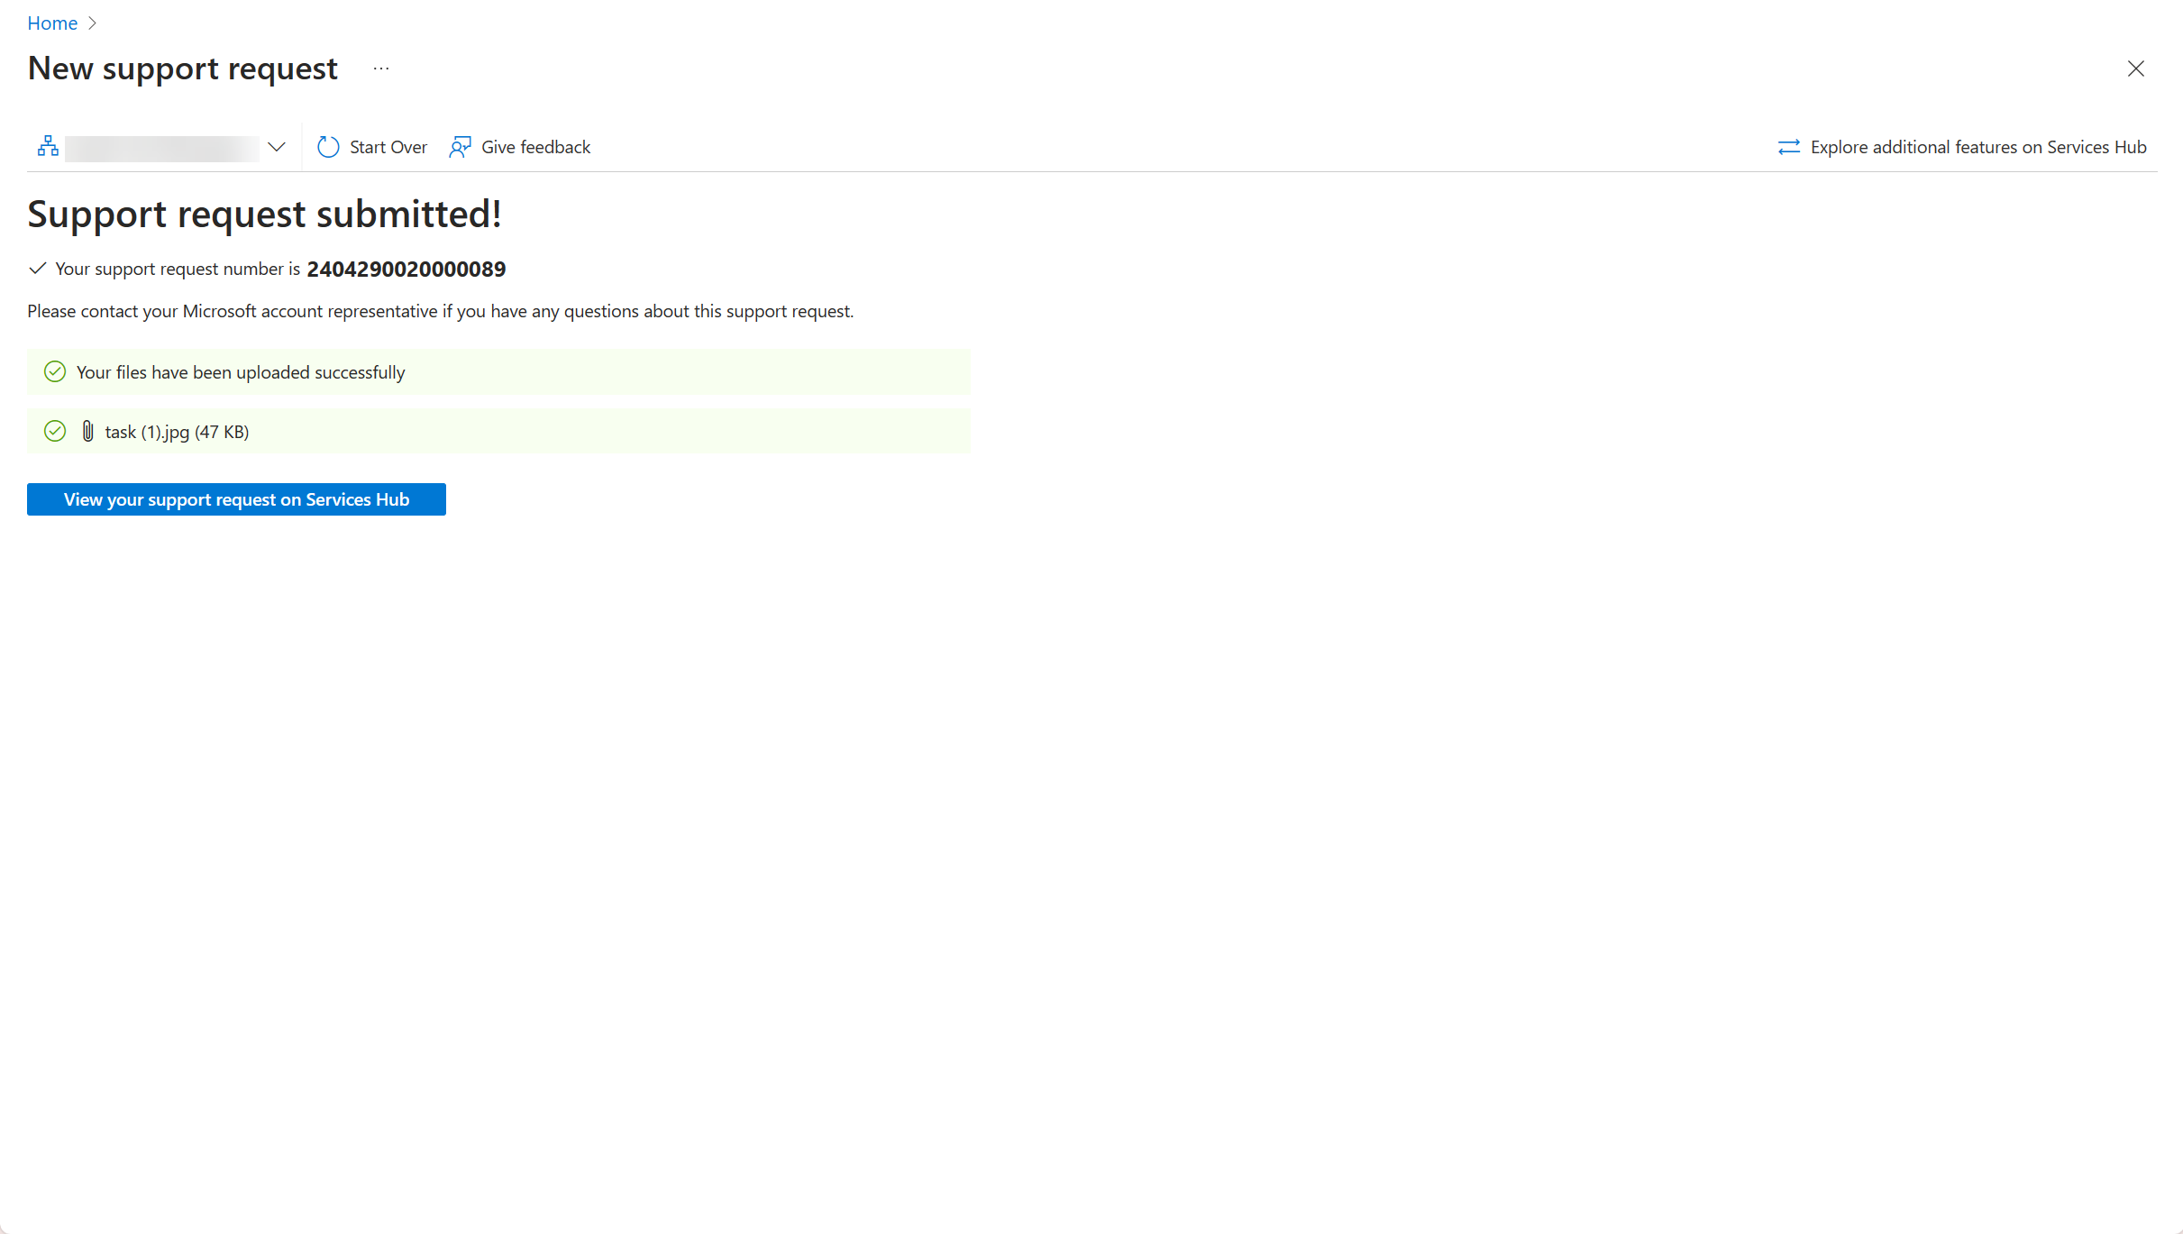Toggle the file upload success status indicator
Image resolution: width=2183 pixels, height=1234 pixels.
pyautogui.click(x=54, y=372)
